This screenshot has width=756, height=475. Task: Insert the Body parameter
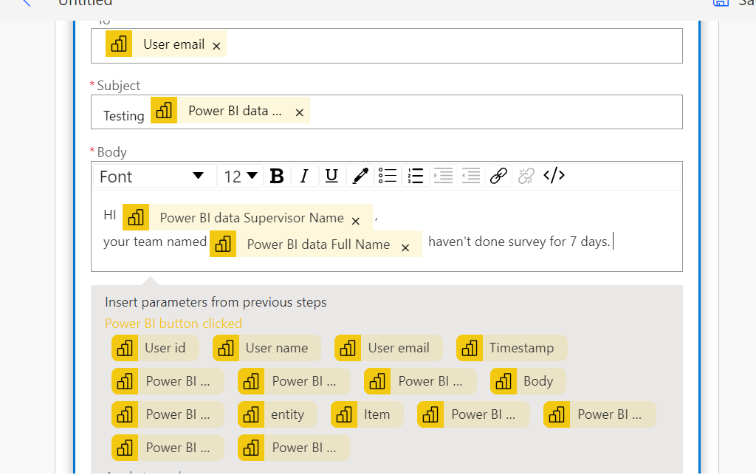point(528,381)
